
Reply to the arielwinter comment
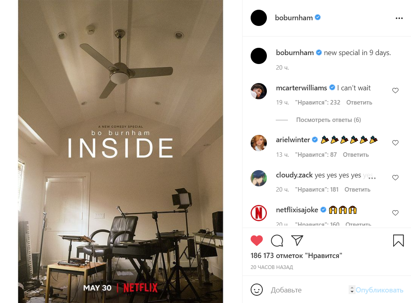[356, 155]
